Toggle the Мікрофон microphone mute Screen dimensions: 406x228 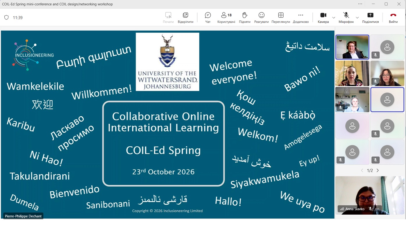tap(346, 18)
